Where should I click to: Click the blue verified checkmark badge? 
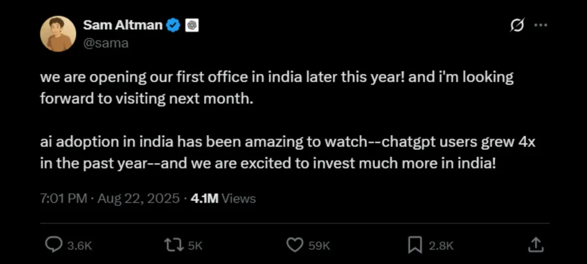coord(173,25)
